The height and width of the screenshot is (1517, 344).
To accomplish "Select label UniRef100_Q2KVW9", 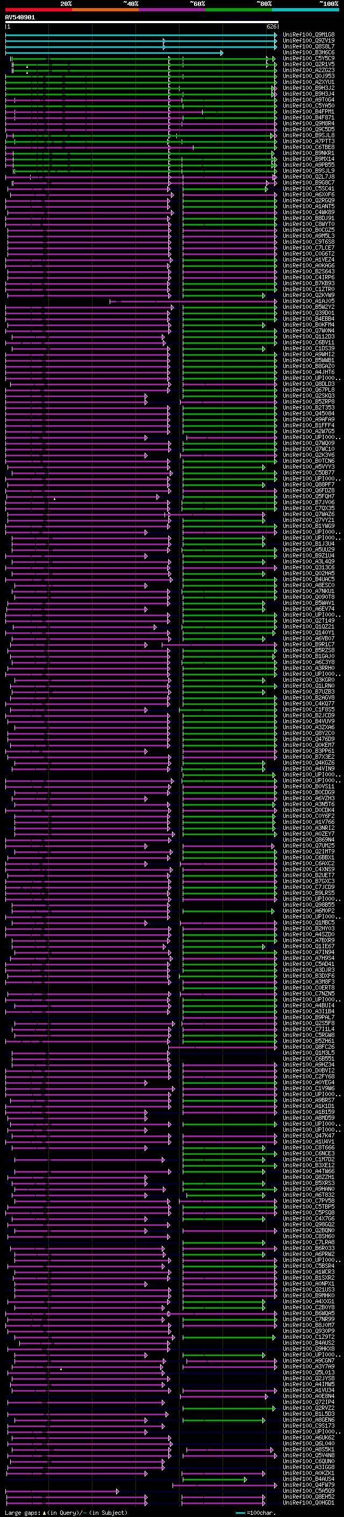I will 309,295.
